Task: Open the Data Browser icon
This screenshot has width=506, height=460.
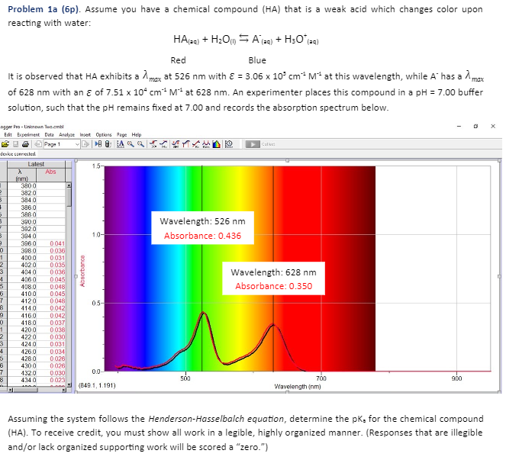Action: click(x=98, y=144)
